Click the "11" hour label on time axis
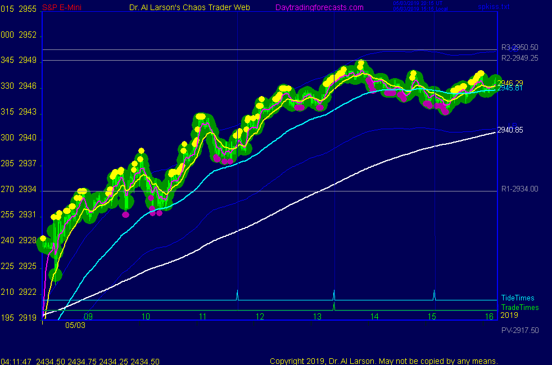Viewport: 552px width, 365px height. [x=203, y=317]
